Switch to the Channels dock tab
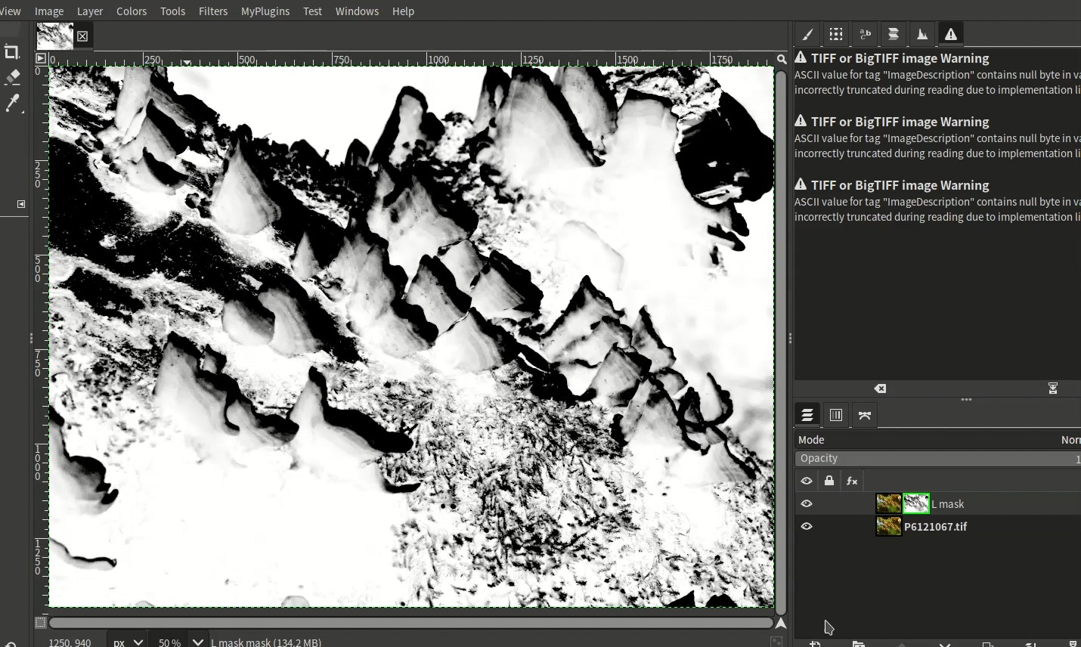 pyautogui.click(x=836, y=415)
